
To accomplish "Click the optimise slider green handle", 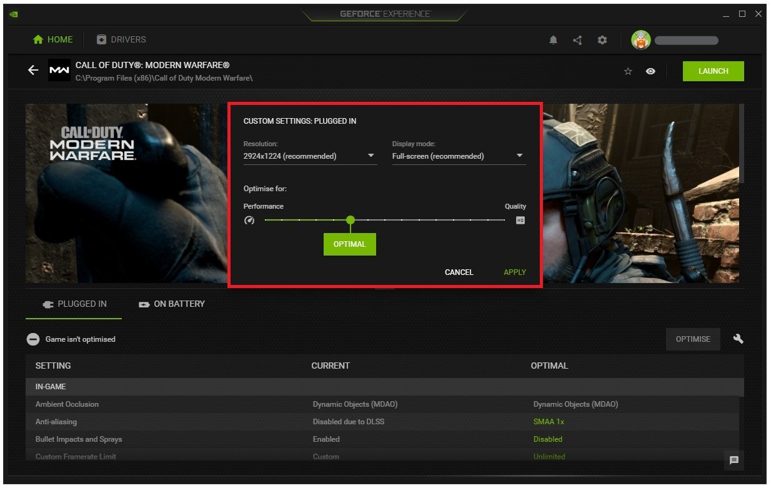I will 351,220.
